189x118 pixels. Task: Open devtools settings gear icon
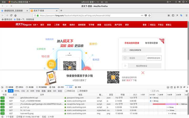click(178, 87)
